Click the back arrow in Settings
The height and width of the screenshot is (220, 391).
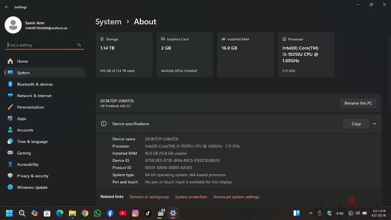tap(7, 7)
